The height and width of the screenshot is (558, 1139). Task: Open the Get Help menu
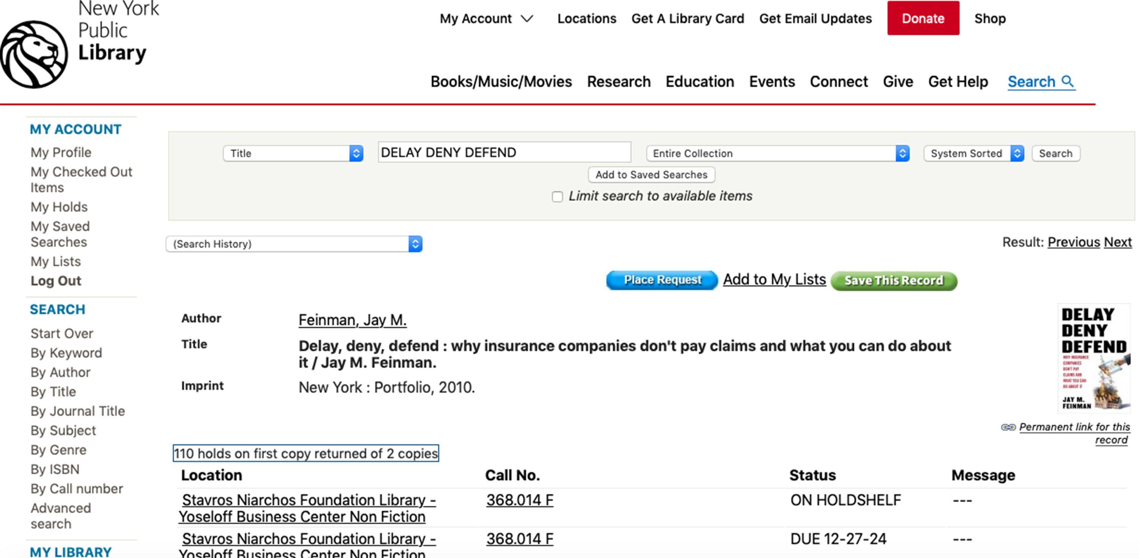[x=958, y=82]
